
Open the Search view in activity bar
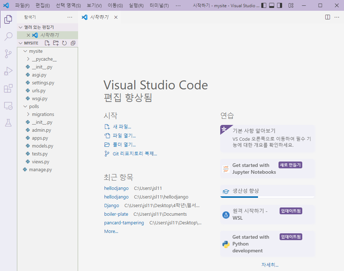pos(8,36)
